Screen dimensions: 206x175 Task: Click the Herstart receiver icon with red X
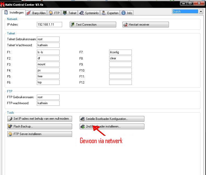125,25
